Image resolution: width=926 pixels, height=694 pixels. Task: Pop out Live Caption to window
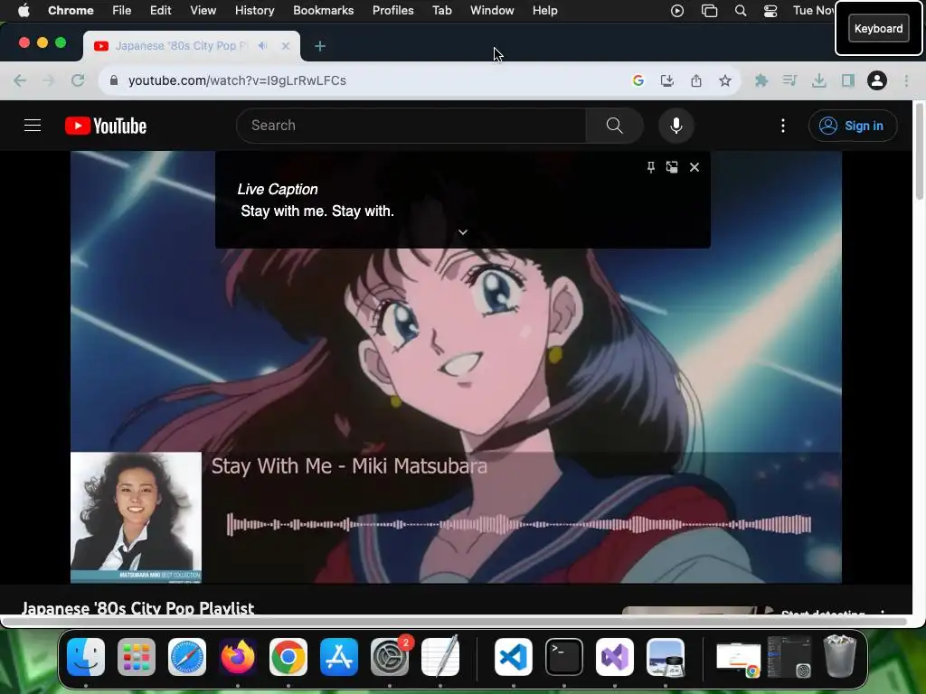pos(672,167)
